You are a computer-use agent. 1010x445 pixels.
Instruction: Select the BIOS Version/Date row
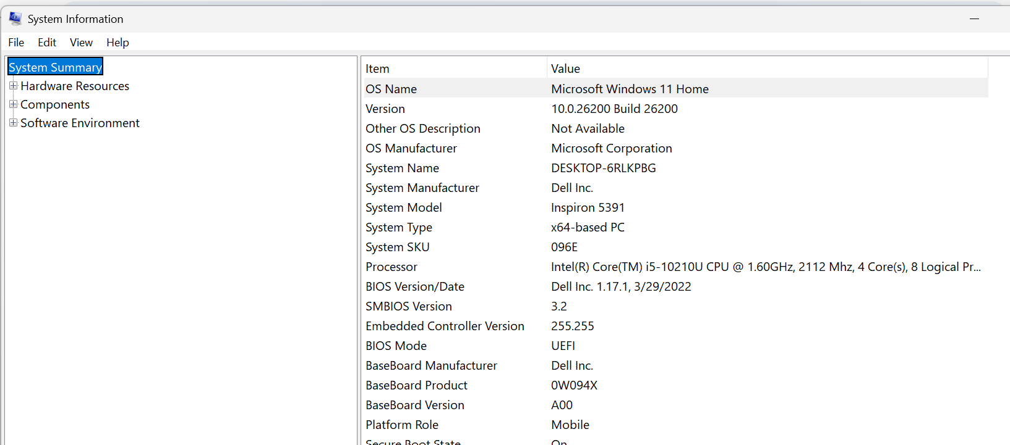pos(675,286)
